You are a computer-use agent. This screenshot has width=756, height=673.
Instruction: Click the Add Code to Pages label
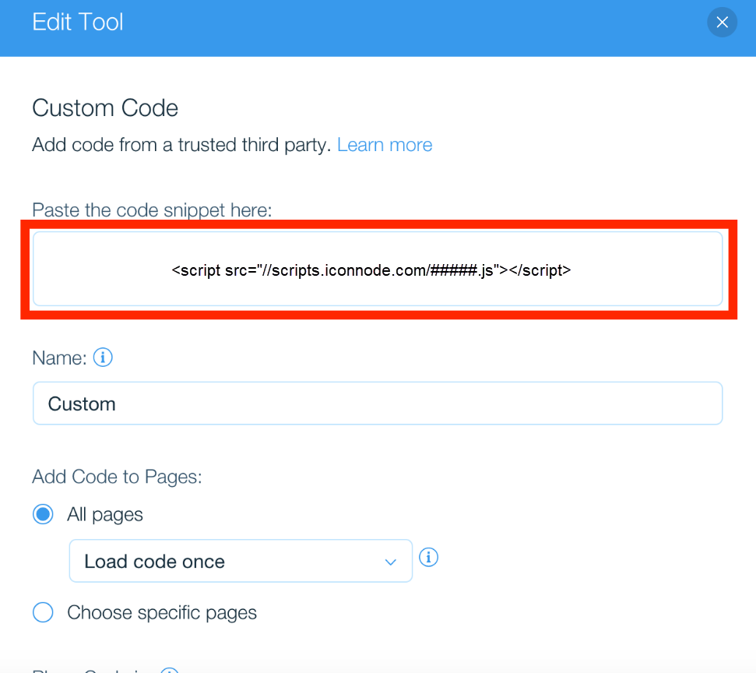pos(117,477)
